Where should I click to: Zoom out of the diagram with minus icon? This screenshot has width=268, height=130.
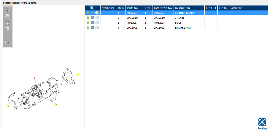click(x=7, y=16)
